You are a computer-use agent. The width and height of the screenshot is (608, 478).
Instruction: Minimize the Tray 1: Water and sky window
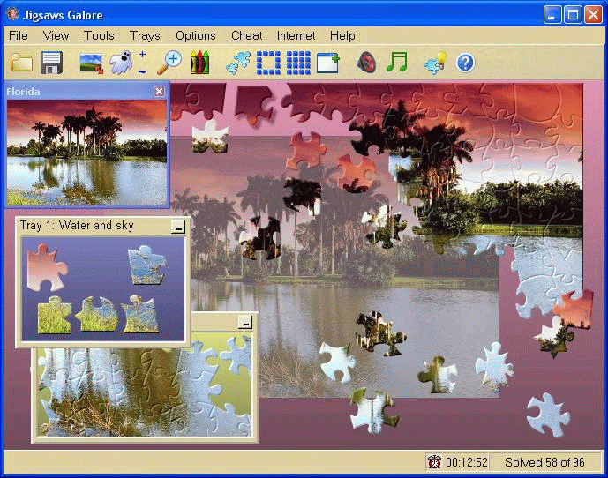point(178,227)
